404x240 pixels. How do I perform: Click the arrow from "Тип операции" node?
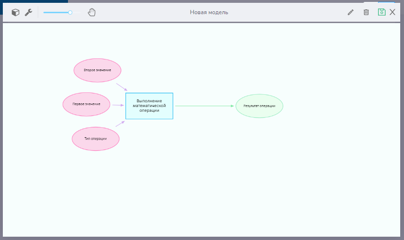pos(120,124)
